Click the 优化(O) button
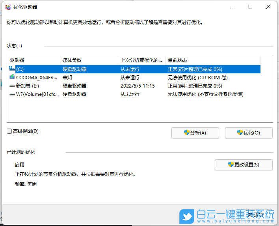Screen dimensions: 279x226 pyautogui.click(x=249, y=133)
